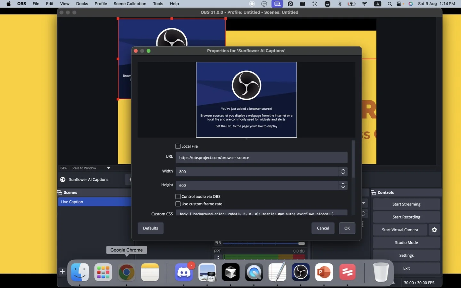The height and width of the screenshot is (288, 461).
Task: Mute the audio mixer speaker icon
Action: click(x=218, y=243)
